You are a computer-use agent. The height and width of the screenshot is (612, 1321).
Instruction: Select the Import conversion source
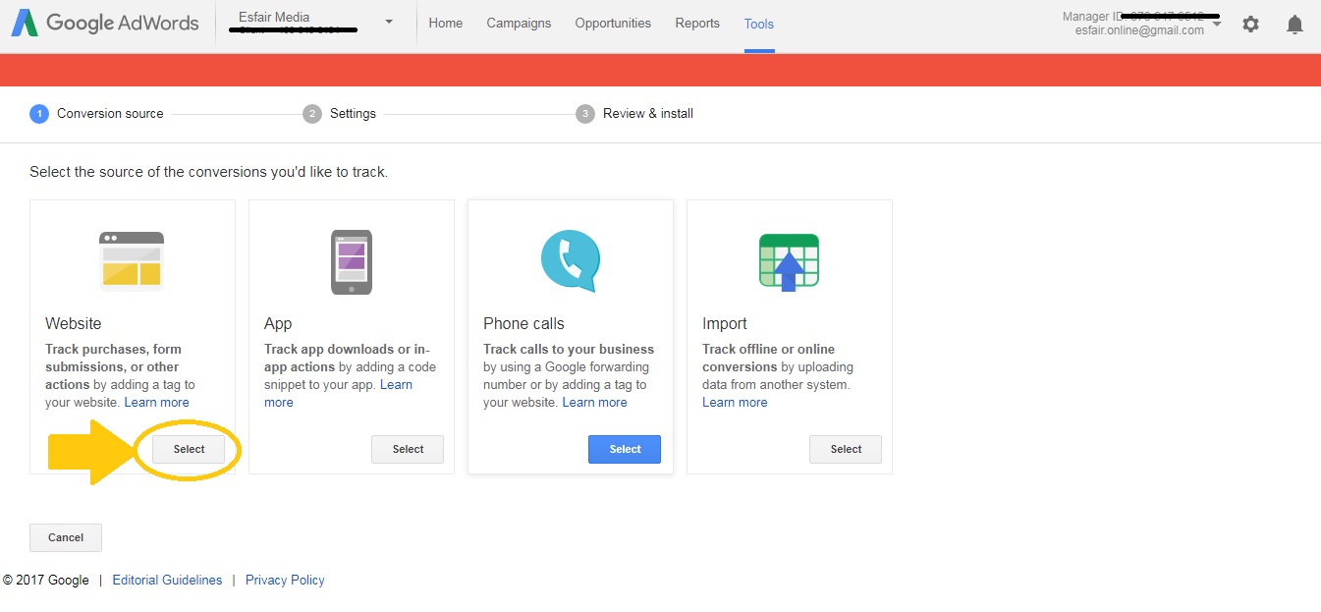tap(846, 449)
